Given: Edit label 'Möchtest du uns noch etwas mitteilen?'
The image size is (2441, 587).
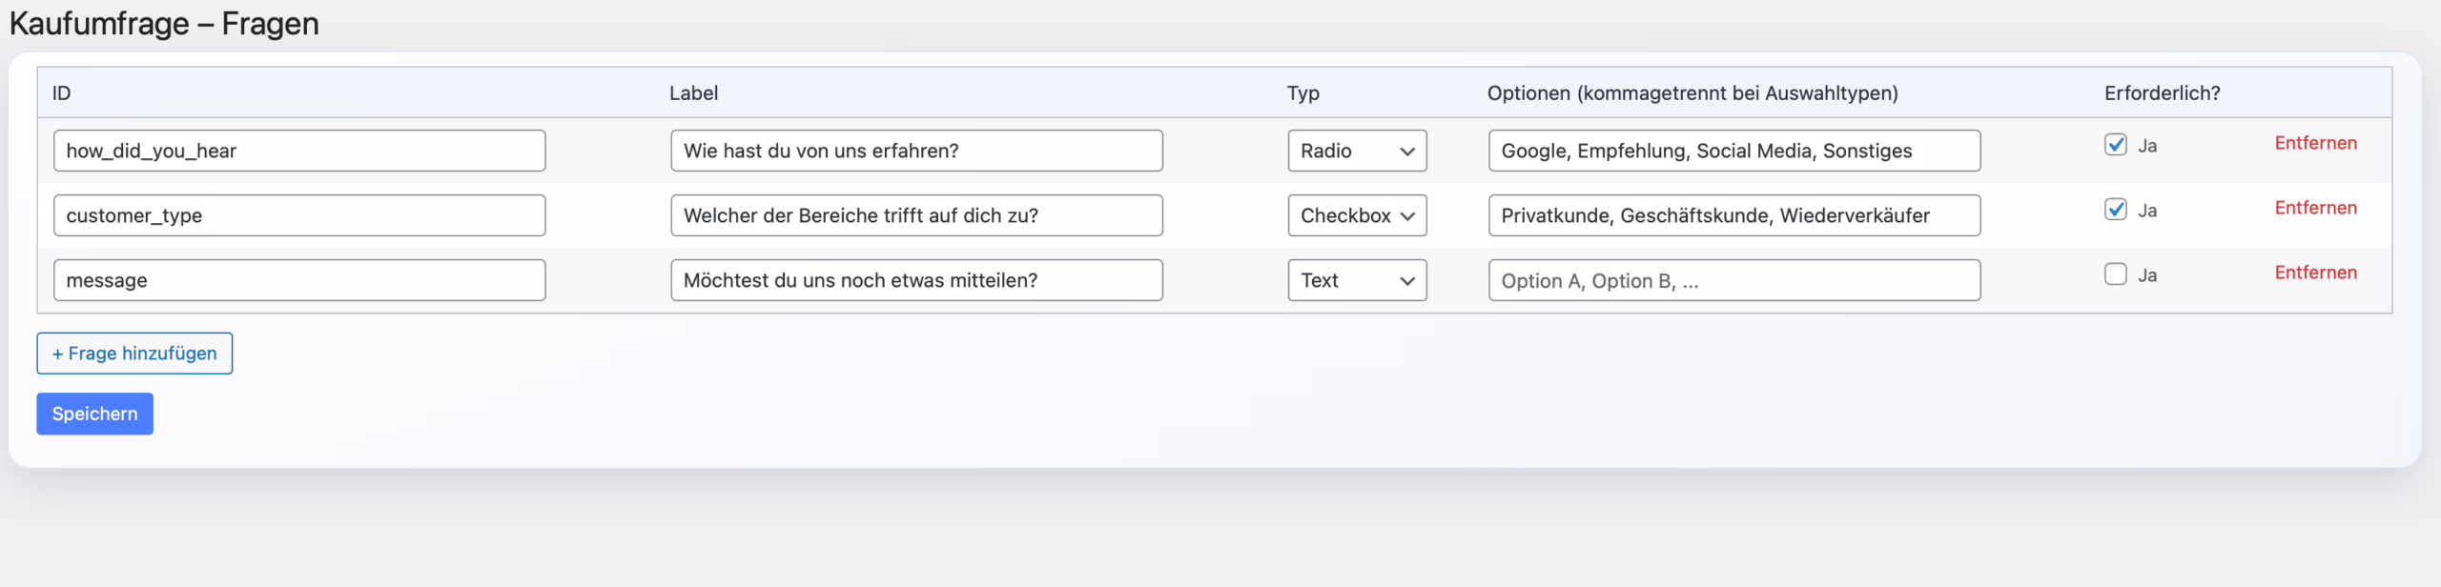Looking at the screenshot, I should [915, 280].
